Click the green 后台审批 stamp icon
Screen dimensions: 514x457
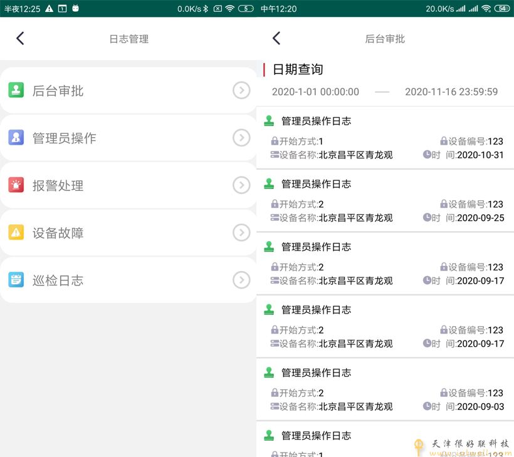(16, 91)
